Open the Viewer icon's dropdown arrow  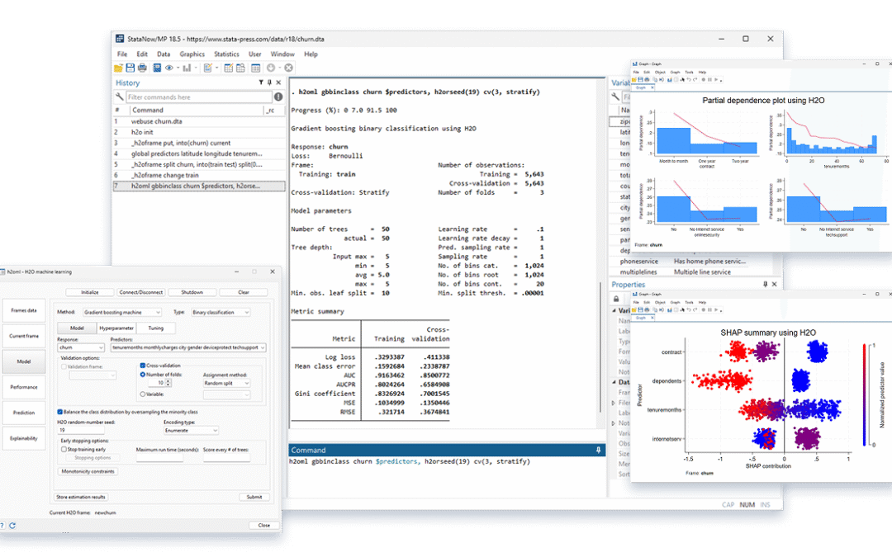click(x=178, y=68)
